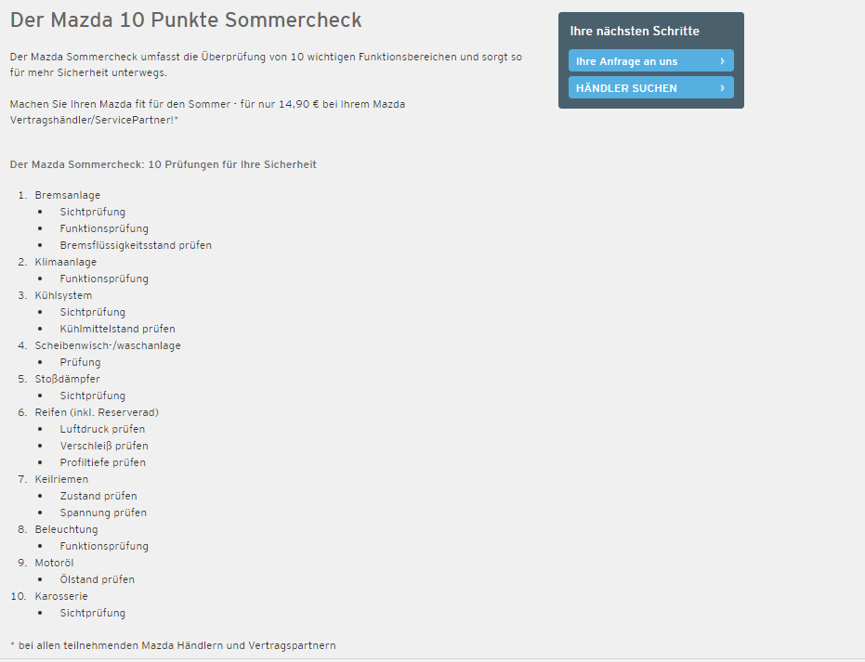Click the 'Keilriemen' list entry
Viewport: 865px width, 662px height.
point(61,479)
